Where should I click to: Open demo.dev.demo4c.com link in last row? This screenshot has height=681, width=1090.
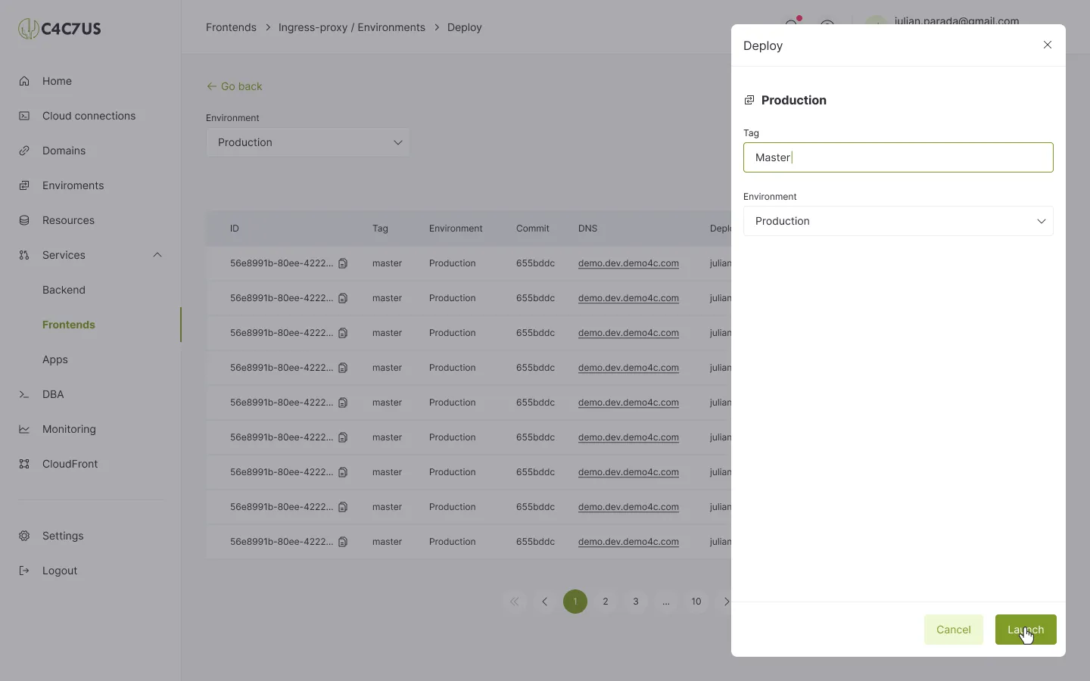click(x=628, y=542)
